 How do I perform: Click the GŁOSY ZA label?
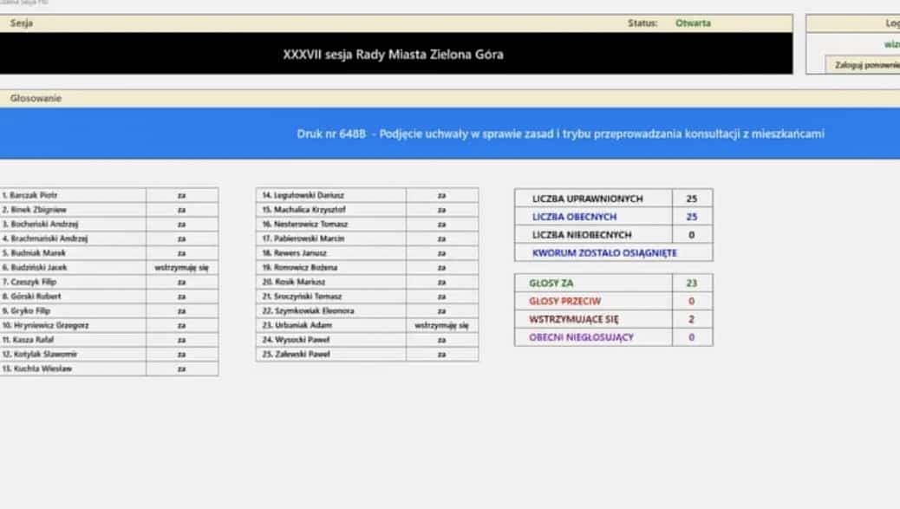pos(551,284)
